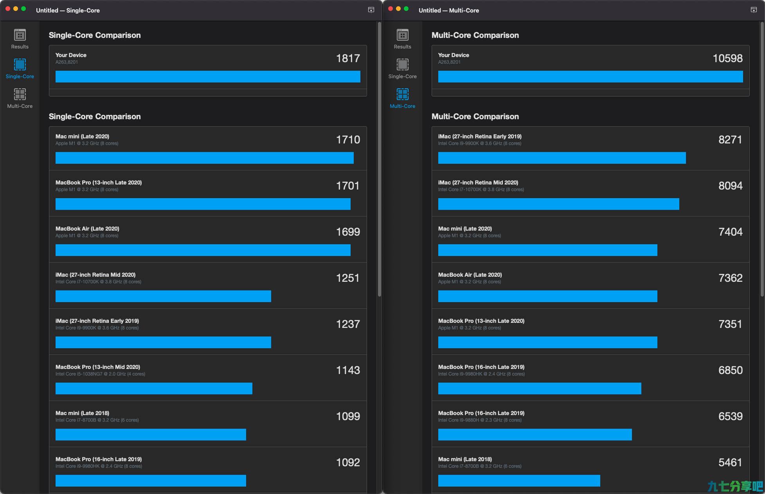The image size is (765, 494).
Task: Click the 1237 single-core score
Action: click(348, 324)
